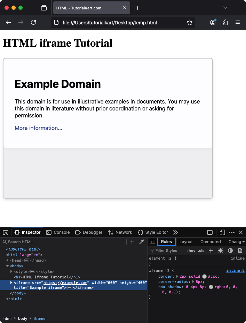
Task: Switch to the Debugger tab
Action: click(x=89, y=232)
